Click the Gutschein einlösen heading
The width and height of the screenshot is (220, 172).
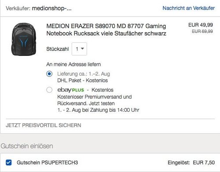coord(27,146)
